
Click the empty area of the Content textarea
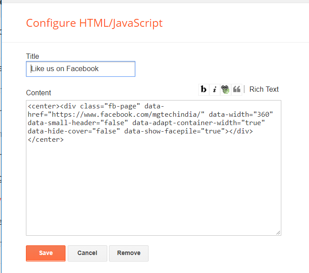[x=153, y=189]
